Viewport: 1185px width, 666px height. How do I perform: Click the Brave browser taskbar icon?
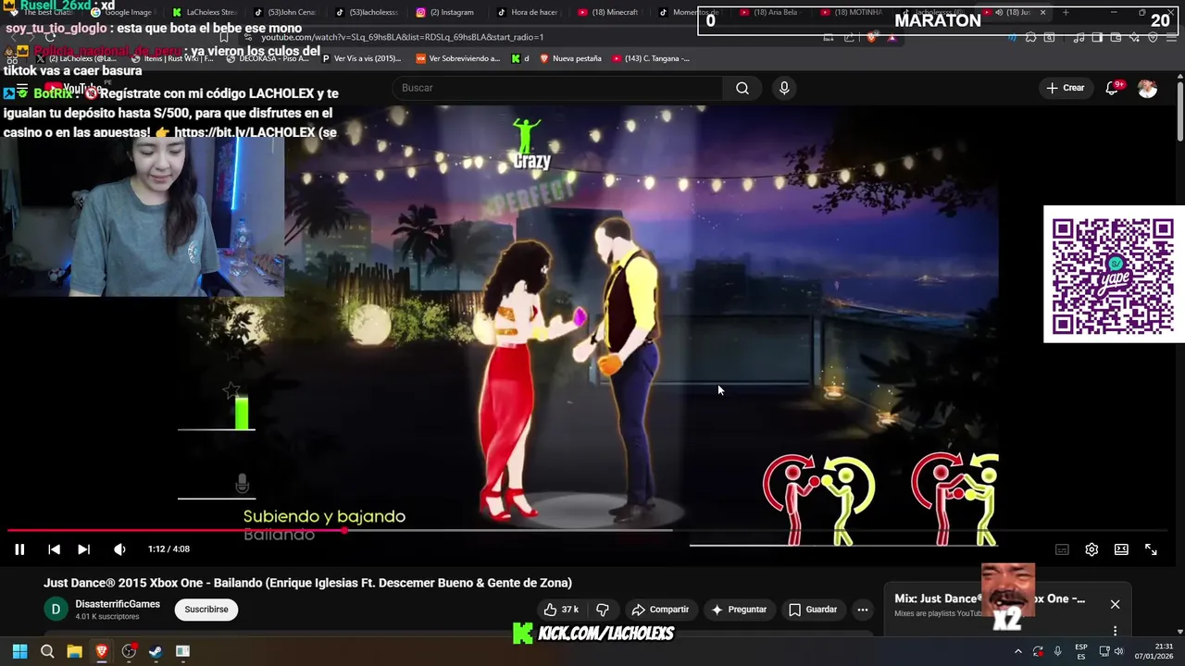click(x=102, y=651)
